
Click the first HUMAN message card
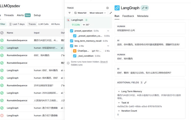pos(150,28)
